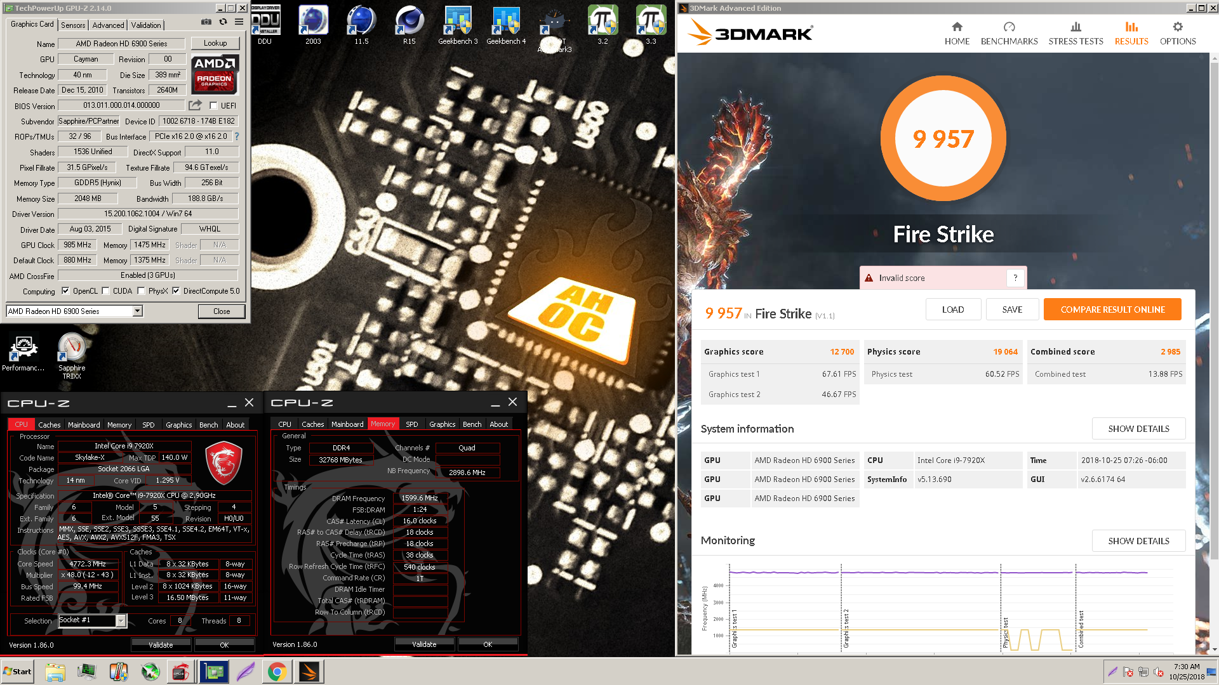Click the Graphics score 12 700 row
The height and width of the screenshot is (685, 1219).
779,352
